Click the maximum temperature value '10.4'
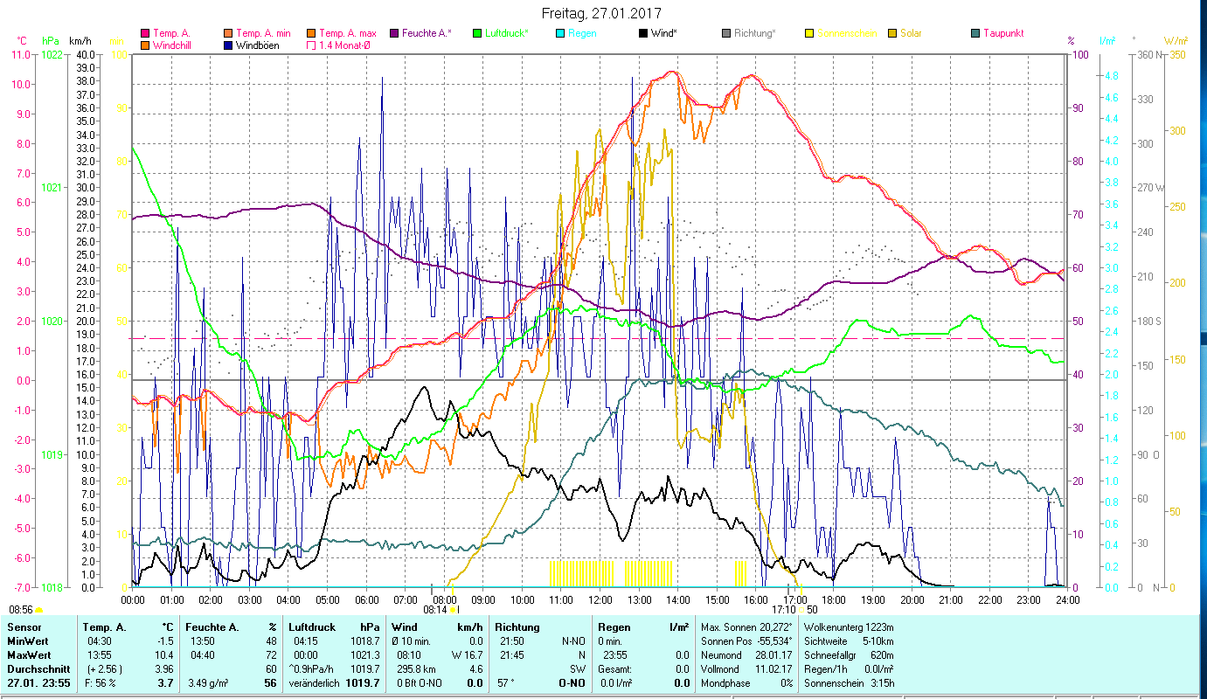Image resolution: width=1207 pixels, height=699 pixels. pyautogui.click(x=164, y=655)
